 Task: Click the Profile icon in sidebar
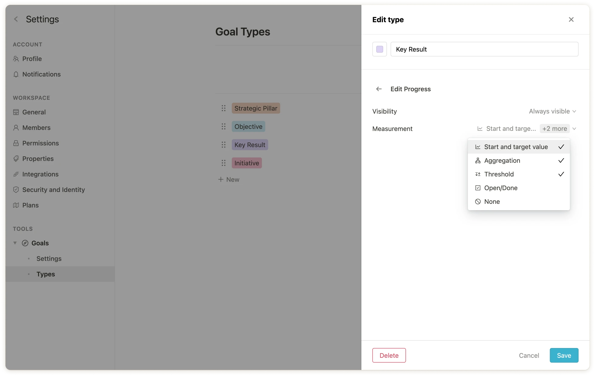[x=16, y=59]
